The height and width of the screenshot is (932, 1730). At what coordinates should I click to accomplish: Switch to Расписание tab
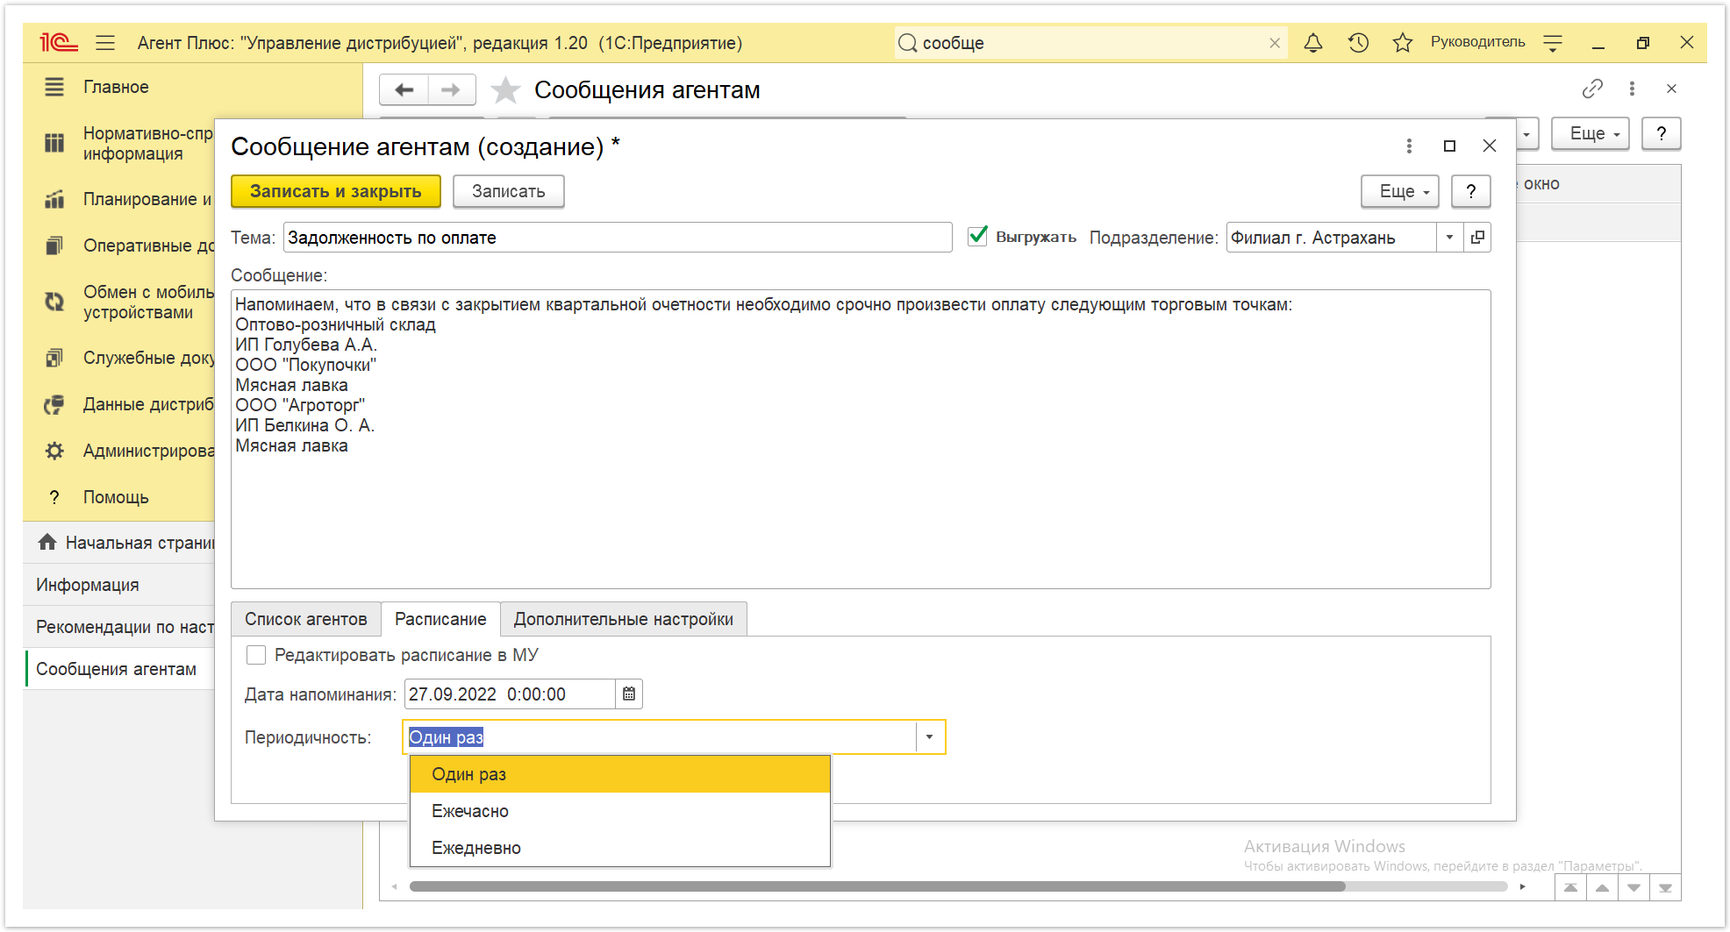click(440, 619)
